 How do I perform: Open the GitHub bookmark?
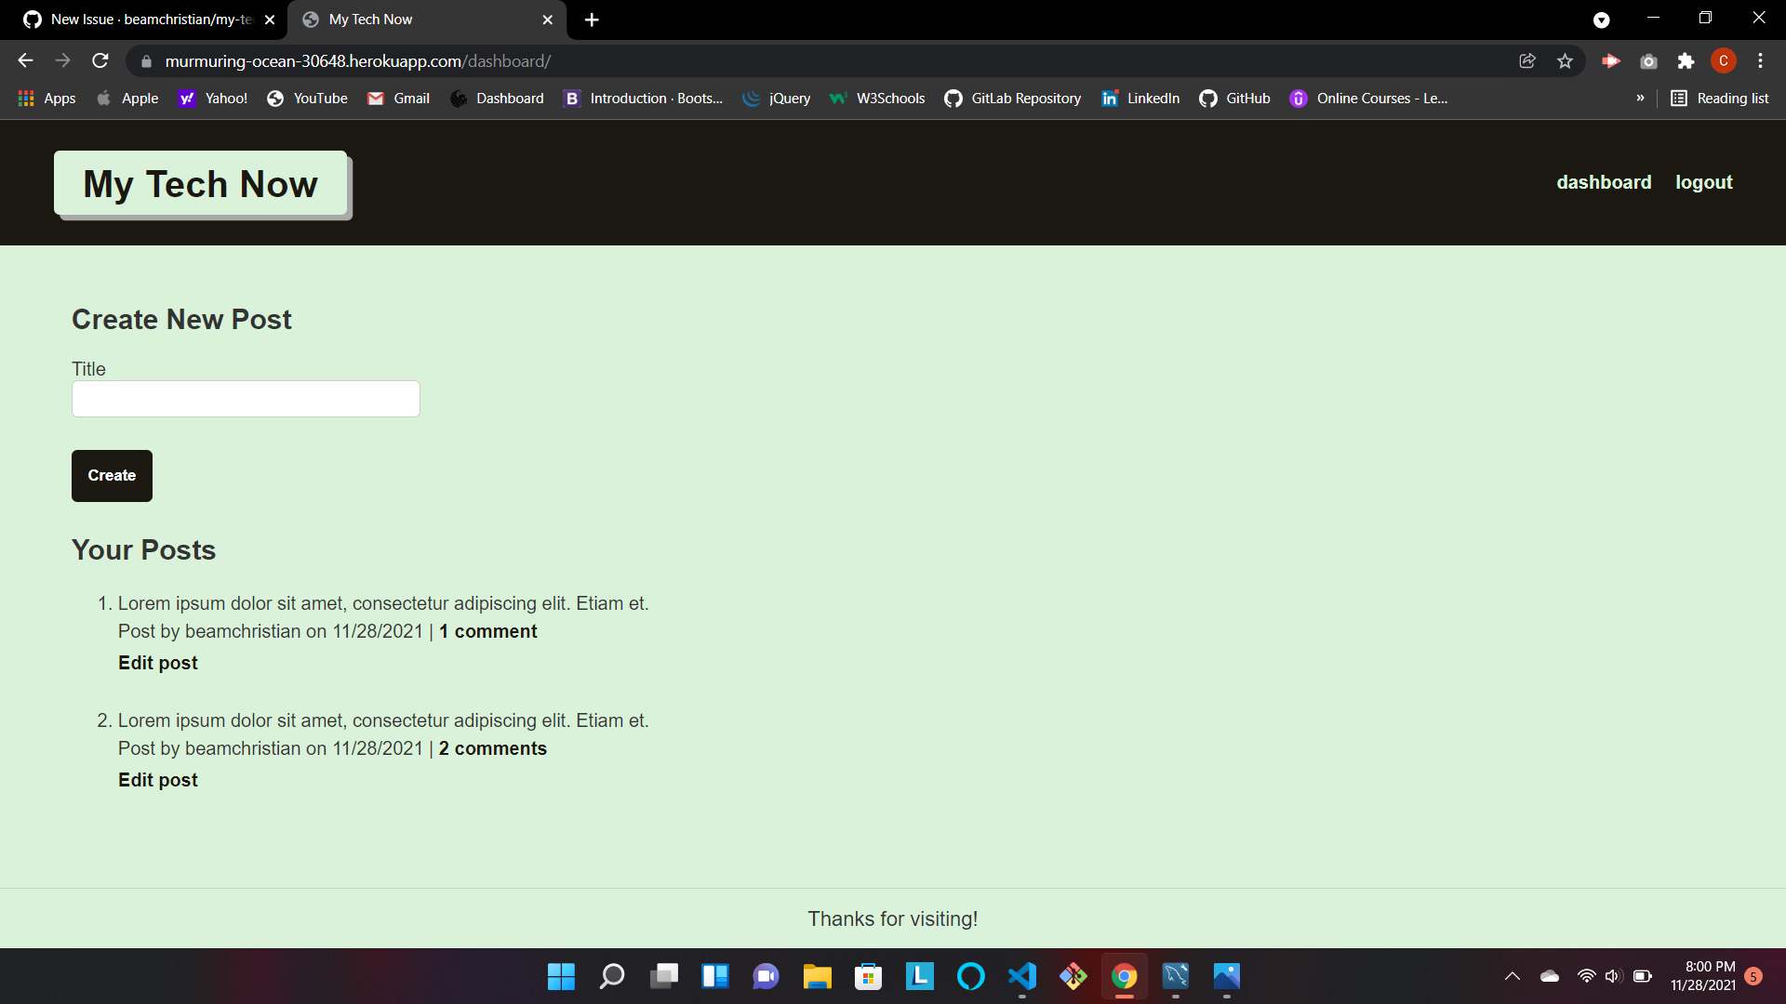[x=1234, y=98]
